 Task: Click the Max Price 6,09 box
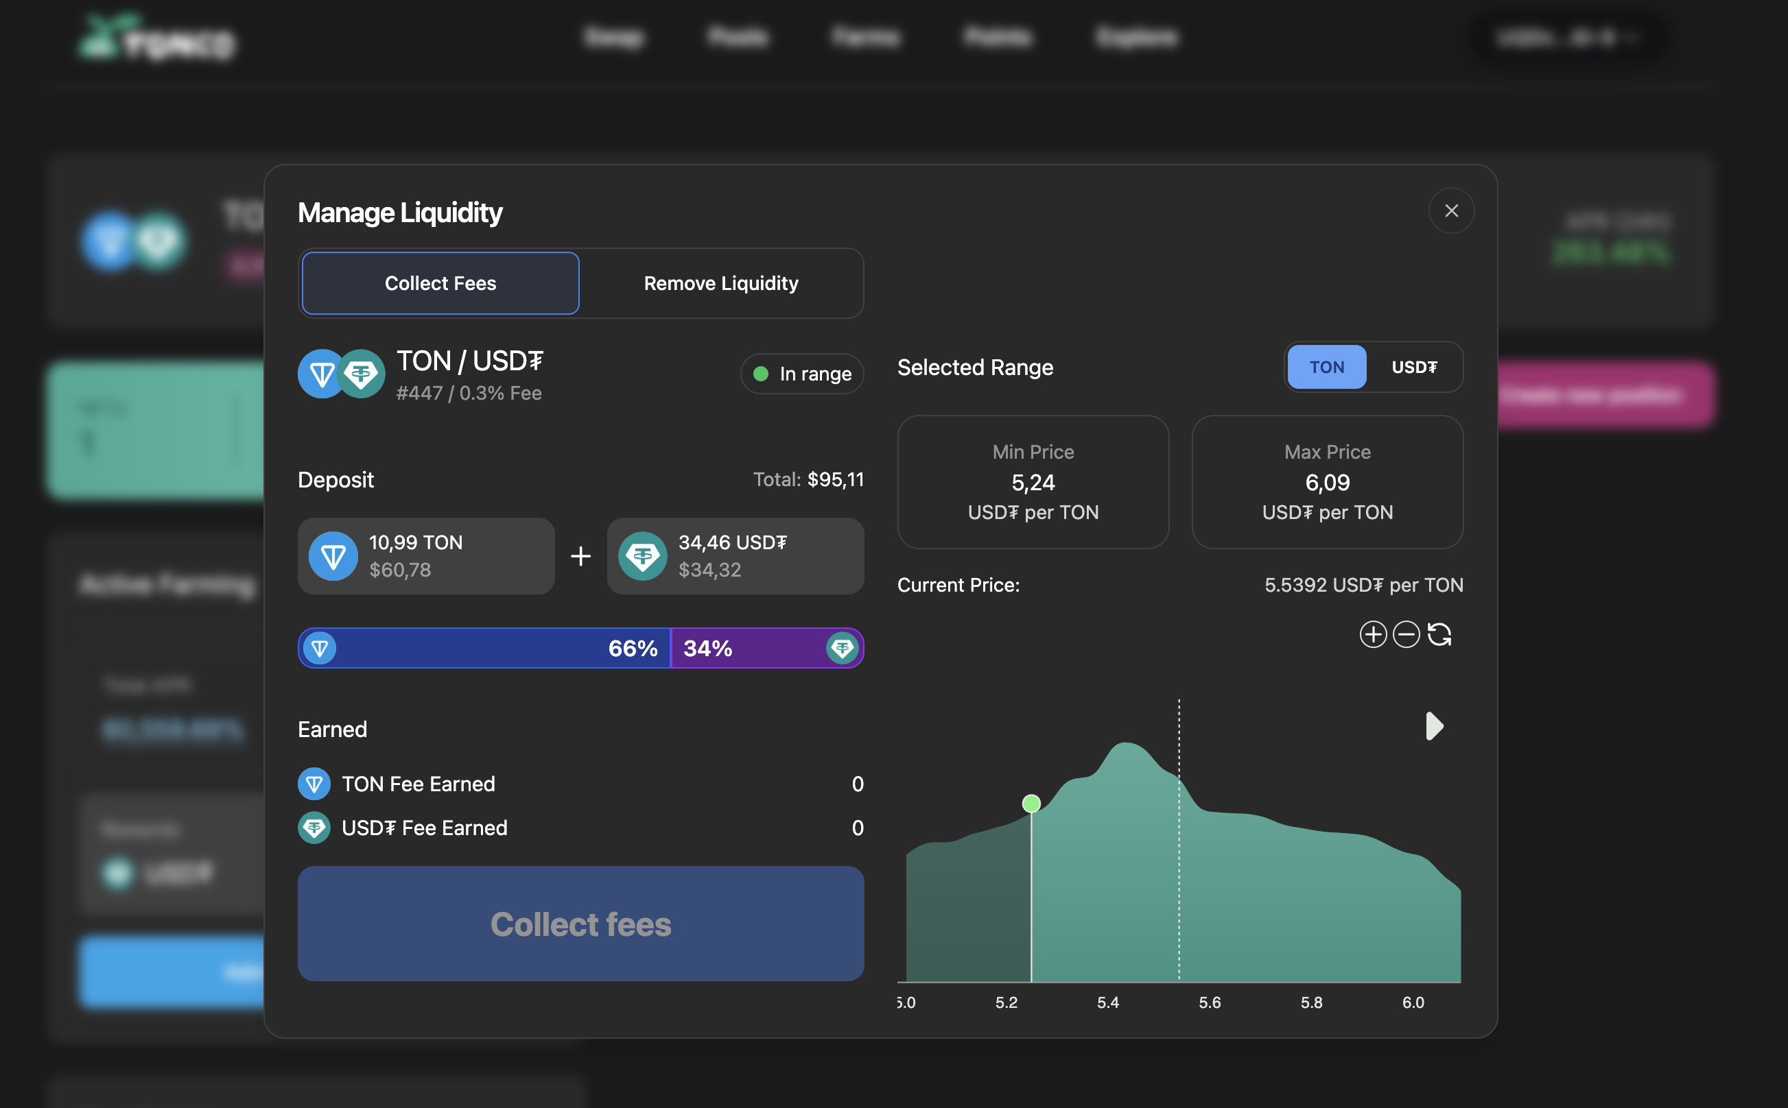tap(1327, 482)
